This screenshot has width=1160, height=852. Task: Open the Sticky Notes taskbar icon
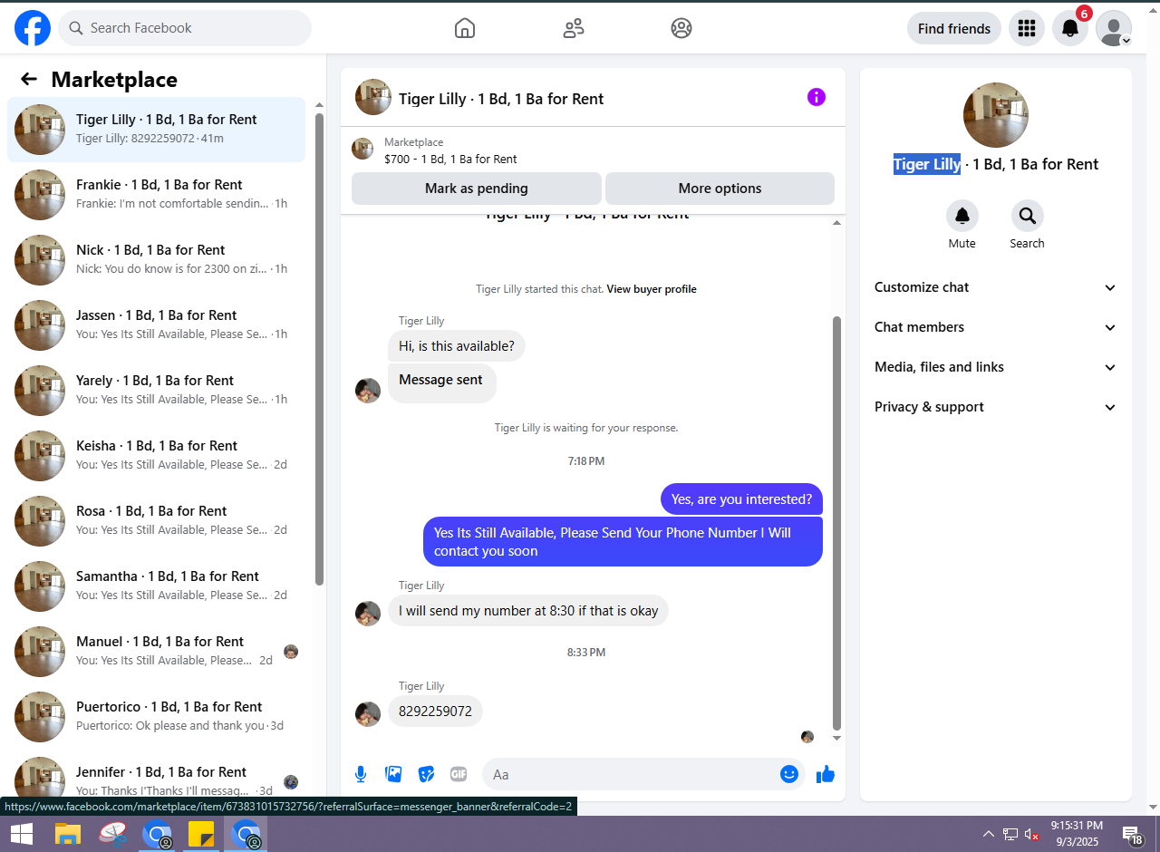[x=200, y=834]
